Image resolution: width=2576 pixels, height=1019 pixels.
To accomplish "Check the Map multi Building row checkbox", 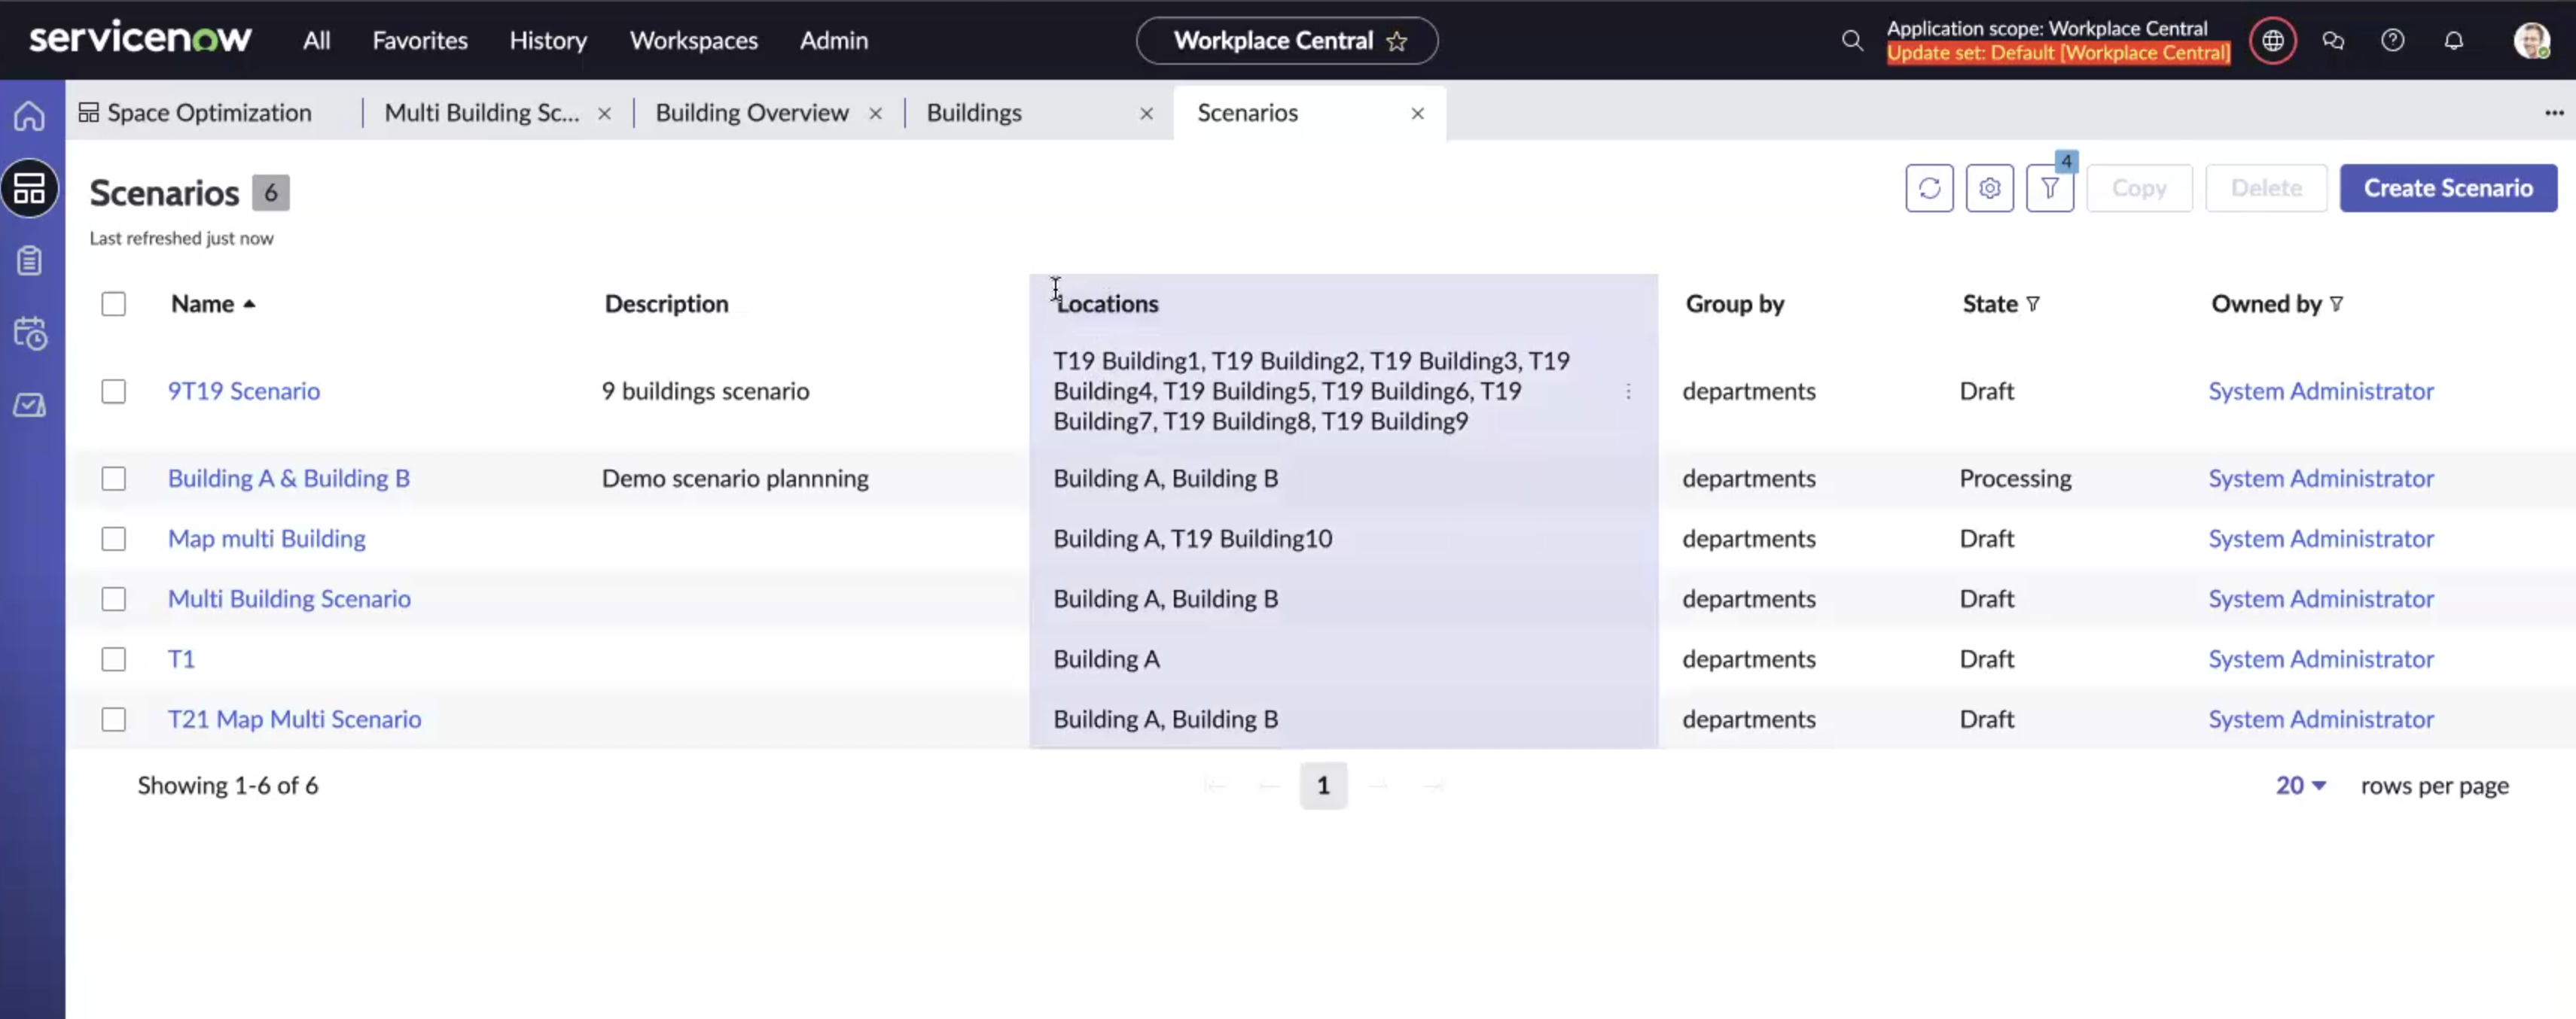I will click(x=113, y=538).
